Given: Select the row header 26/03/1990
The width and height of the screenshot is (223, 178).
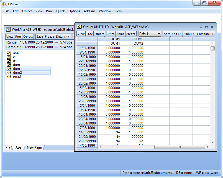Looking at the screenshot, I should pyautogui.click(x=87, y=101).
